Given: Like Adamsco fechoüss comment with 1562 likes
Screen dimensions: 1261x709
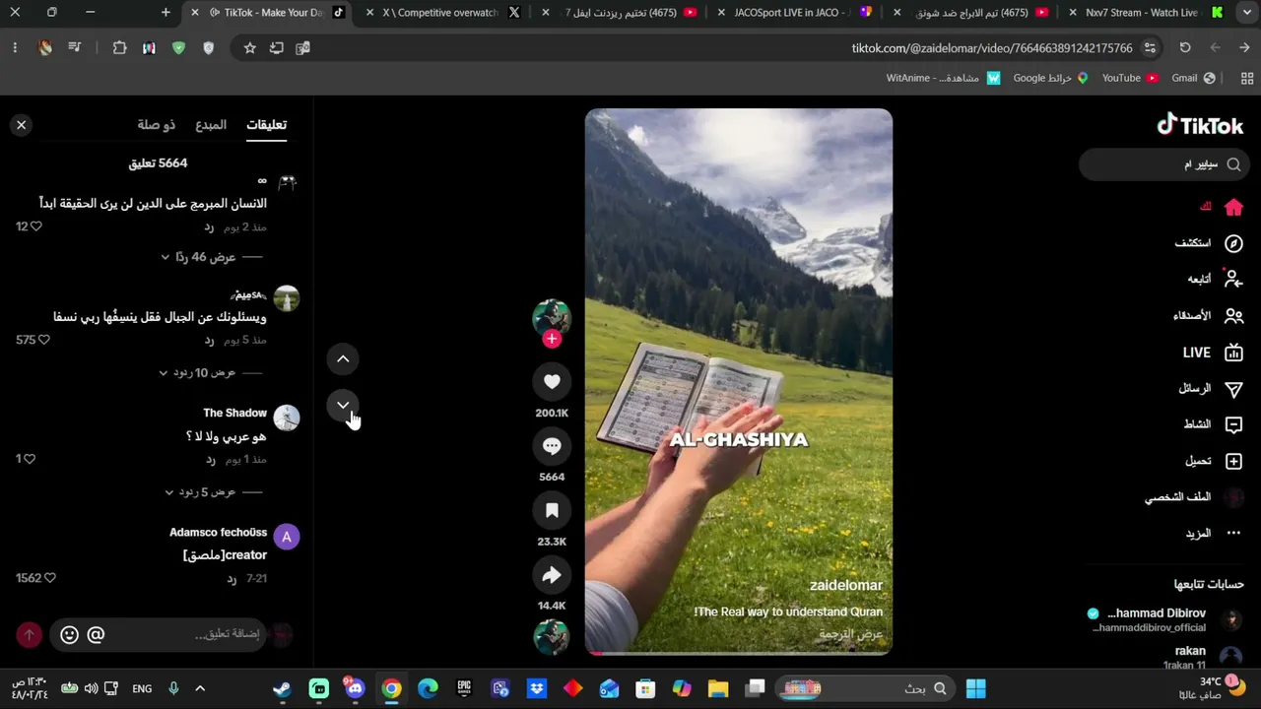Looking at the screenshot, I should (50, 578).
